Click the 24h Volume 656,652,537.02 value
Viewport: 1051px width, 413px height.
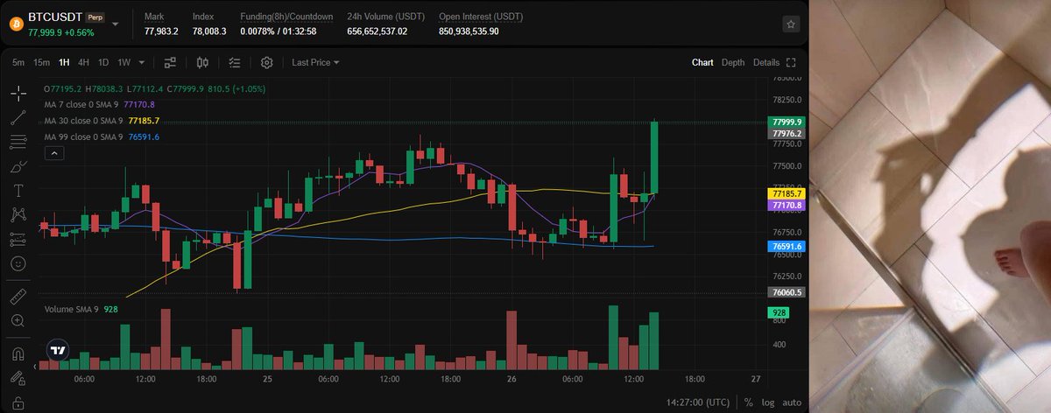pyautogui.click(x=377, y=31)
